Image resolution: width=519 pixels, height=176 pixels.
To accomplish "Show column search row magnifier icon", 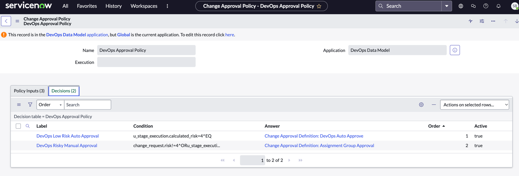I will 28,126.
